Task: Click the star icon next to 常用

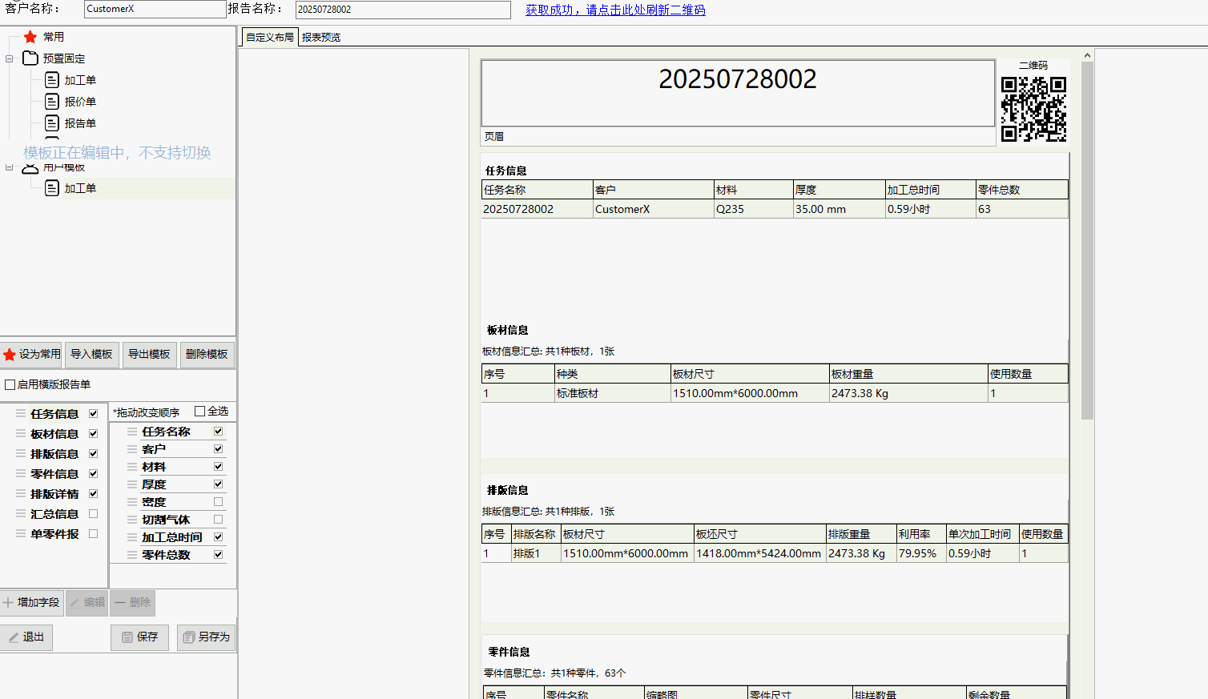Action: (30, 37)
